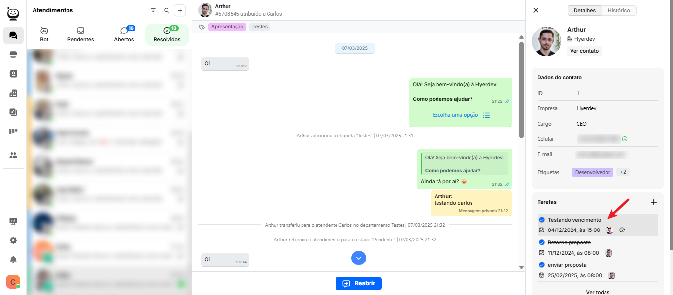The width and height of the screenshot is (673, 295).
Task: Click the blue scroll-down chevron button
Action: click(x=359, y=258)
